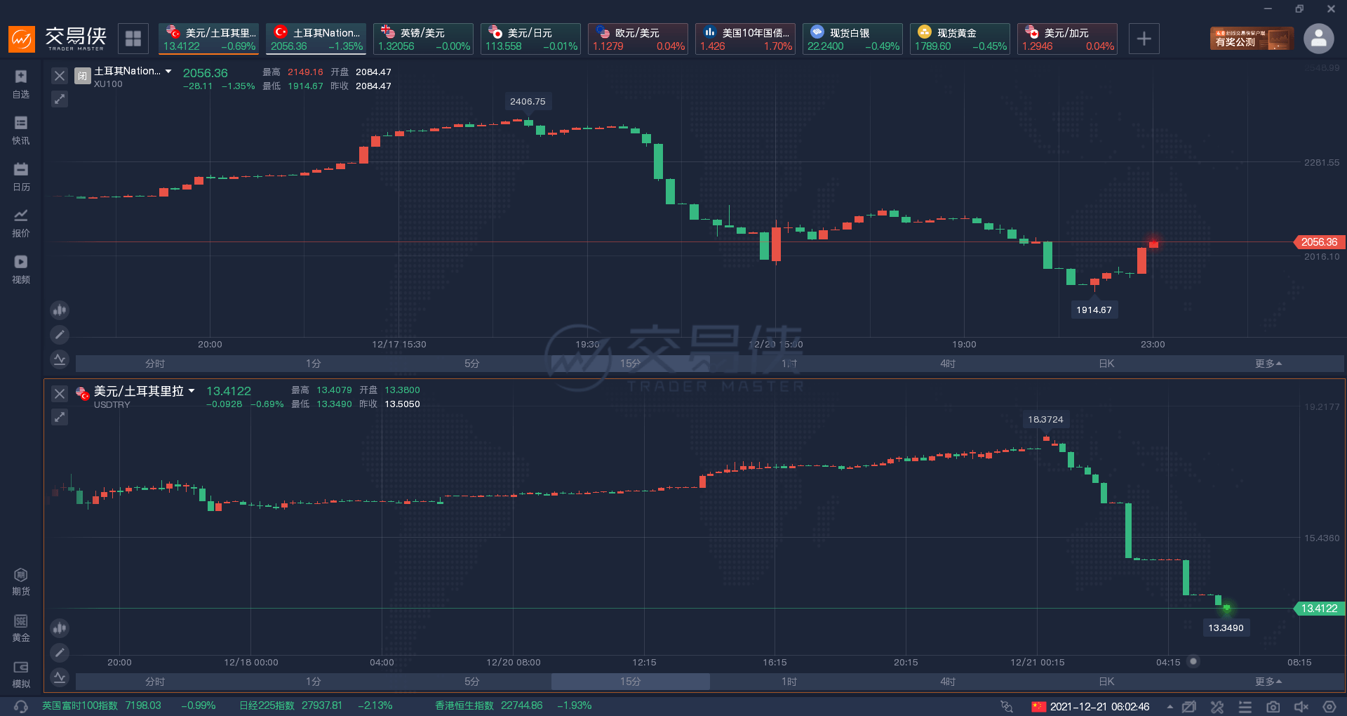
Task: Select the pencil drawing tool in USDTRY chart
Action: pos(60,653)
